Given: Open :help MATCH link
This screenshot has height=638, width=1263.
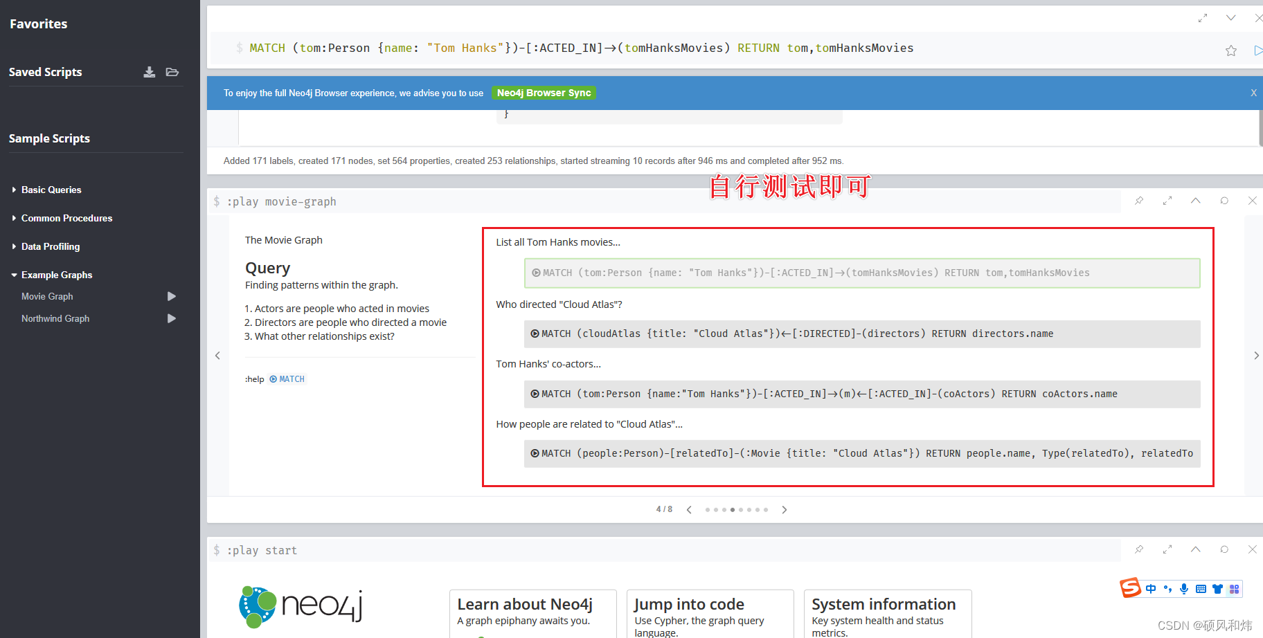Looking at the screenshot, I should pos(287,379).
